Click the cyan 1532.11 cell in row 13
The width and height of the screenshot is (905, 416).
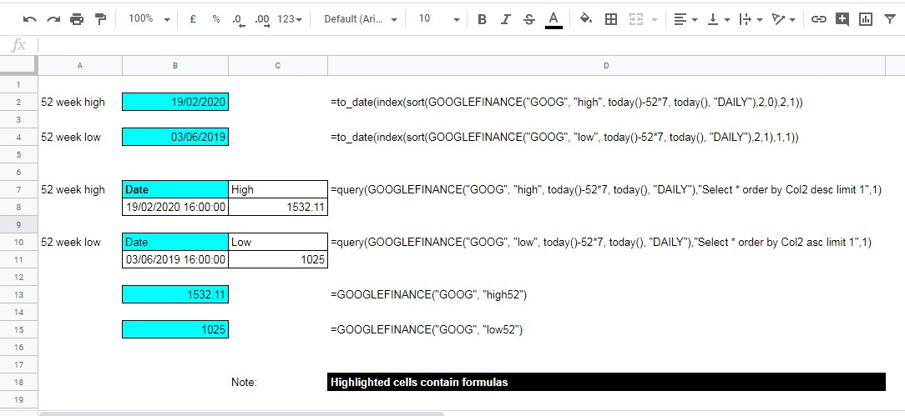174,294
